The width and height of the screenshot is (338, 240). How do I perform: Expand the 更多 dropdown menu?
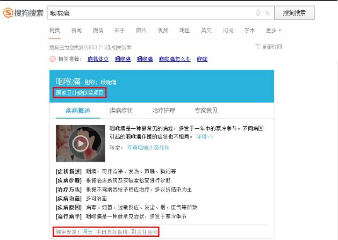click(x=274, y=31)
